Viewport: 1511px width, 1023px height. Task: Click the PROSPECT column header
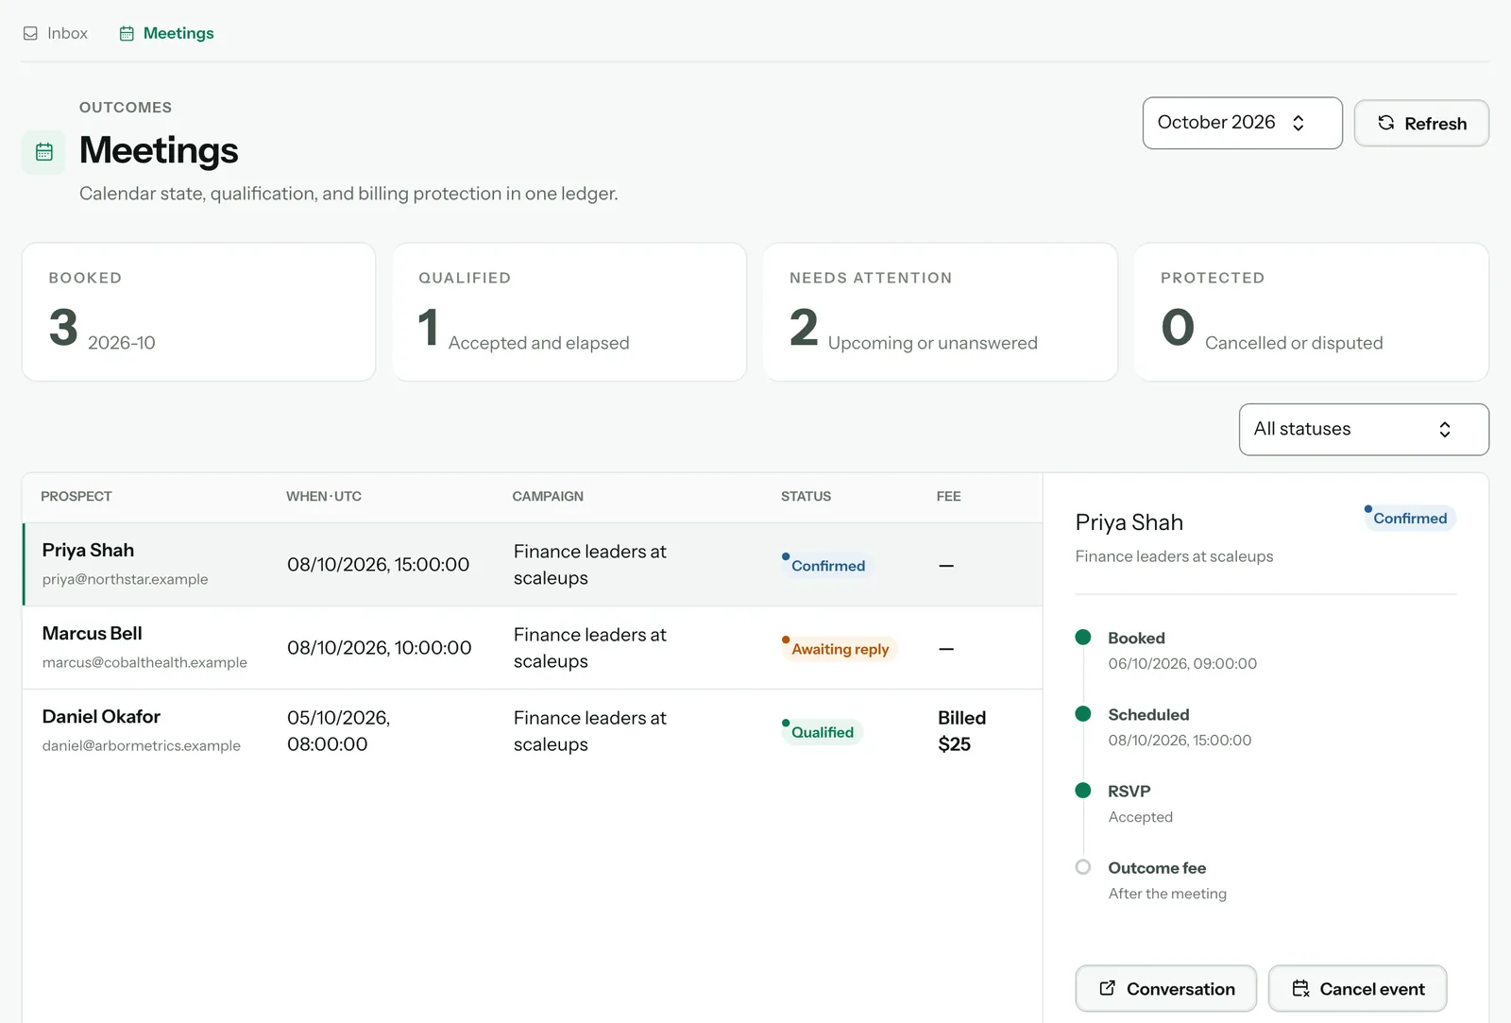click(76, 496)
